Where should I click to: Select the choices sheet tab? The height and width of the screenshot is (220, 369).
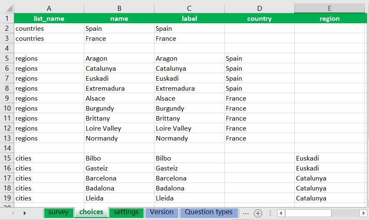[91, 212]
